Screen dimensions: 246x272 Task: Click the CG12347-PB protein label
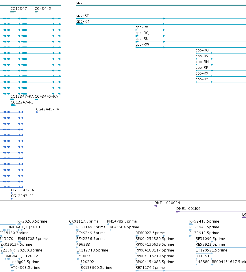22,196
